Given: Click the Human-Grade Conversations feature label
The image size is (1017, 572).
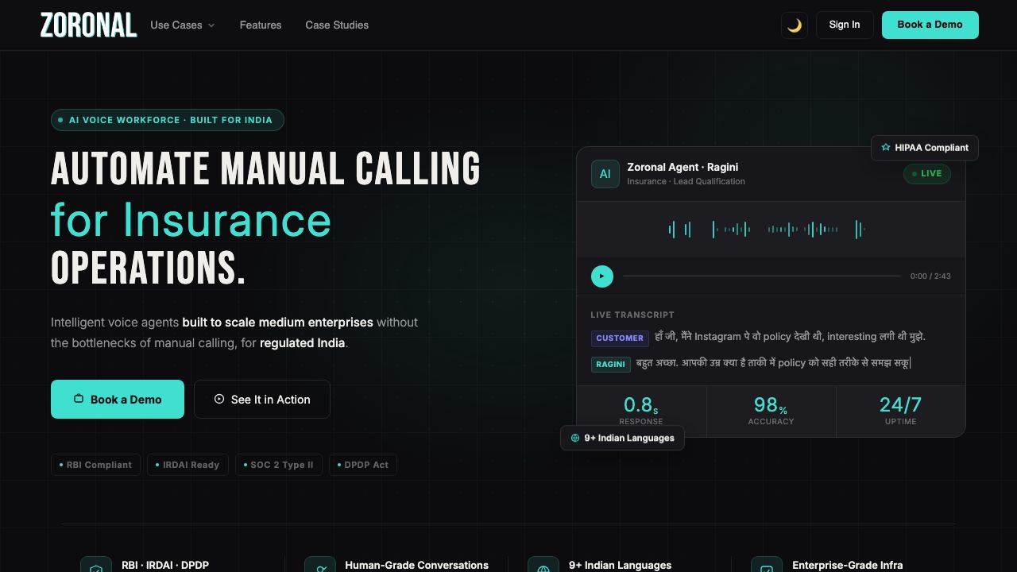Looking at the screenshot, I should coord(416,565).
